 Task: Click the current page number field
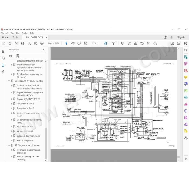point(50,43)
